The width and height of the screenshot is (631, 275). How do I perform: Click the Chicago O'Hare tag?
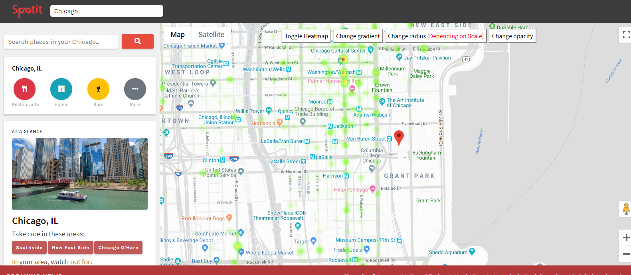click(118, 247)
